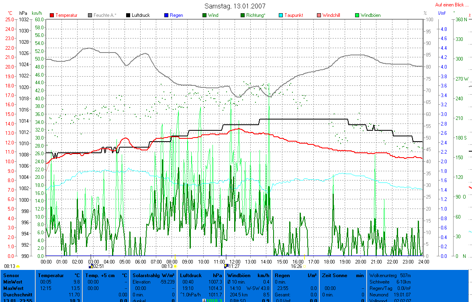Toggle the Richtung* series legend label

(255, 15)
